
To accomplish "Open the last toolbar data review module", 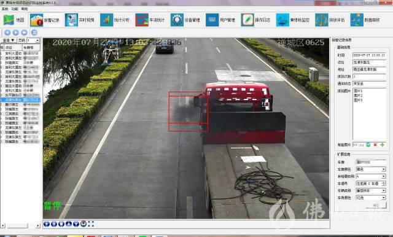I will [365, 20].
